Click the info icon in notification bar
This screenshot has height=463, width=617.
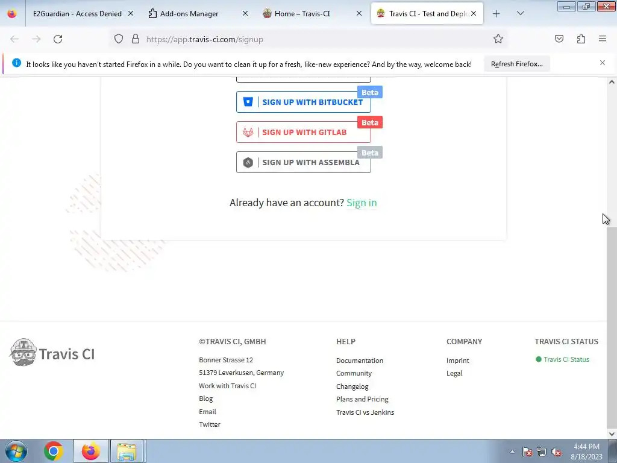coord(16,63)
